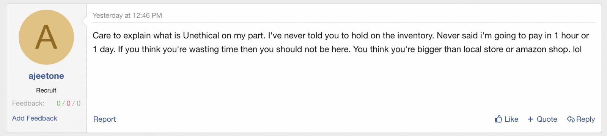Image resolution: width=607 pixels, height=136 pixels.
Task: Click the plus icon beside Quote
Action: (x=530, y=119)
